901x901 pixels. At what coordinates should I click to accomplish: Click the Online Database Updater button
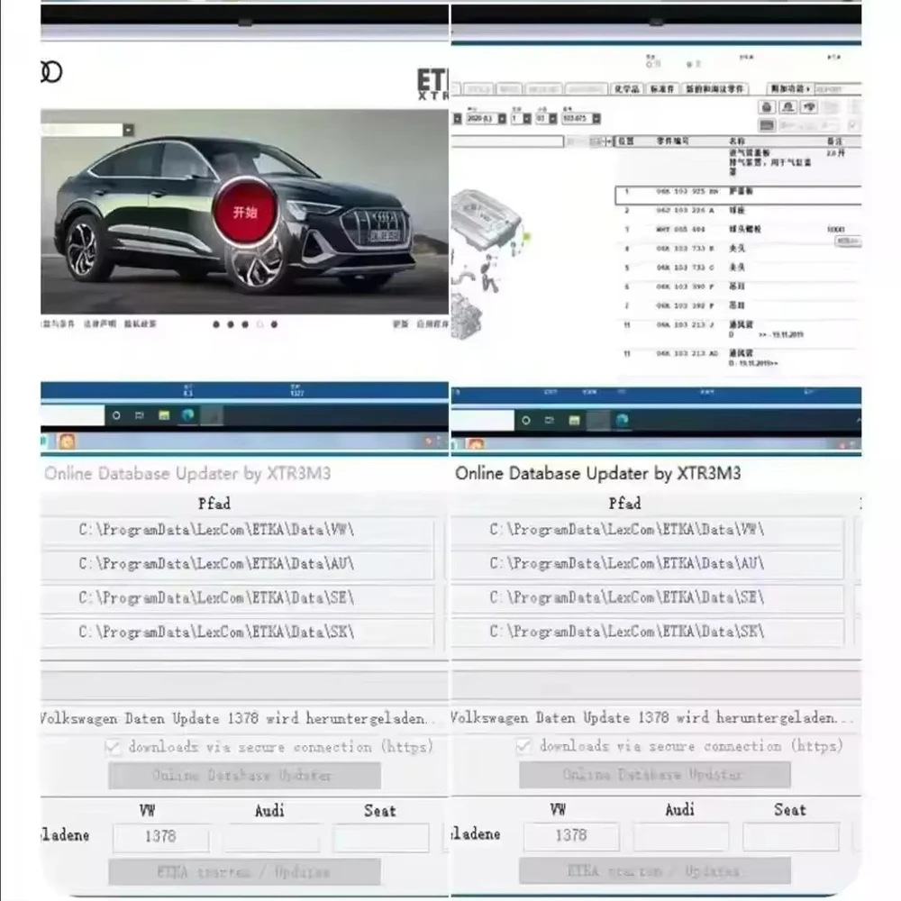pyautogui.click(x=243, y=776)
